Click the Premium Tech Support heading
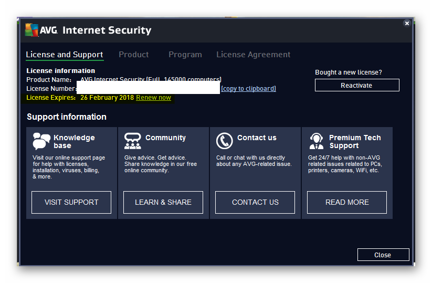The height and width of the screenshot is (283, 432). click(x=355, y=141)
